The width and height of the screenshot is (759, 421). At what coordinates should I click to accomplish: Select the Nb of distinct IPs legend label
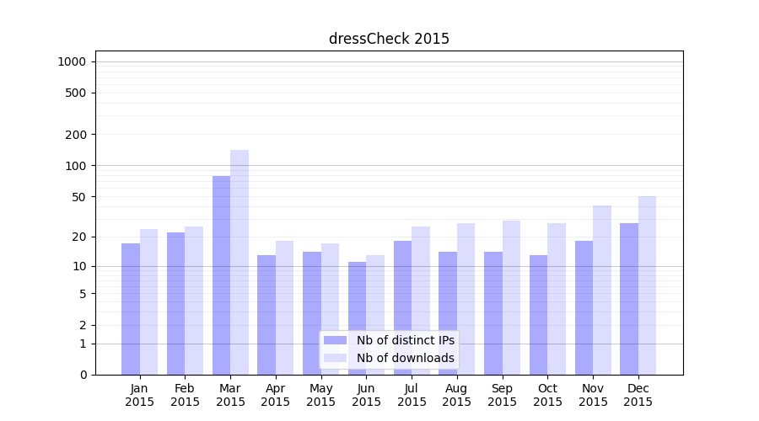tap(405, 340)
